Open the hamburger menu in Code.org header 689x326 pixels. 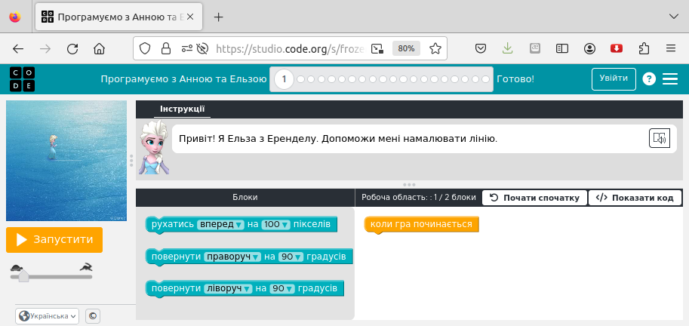[x=670, y=79]
